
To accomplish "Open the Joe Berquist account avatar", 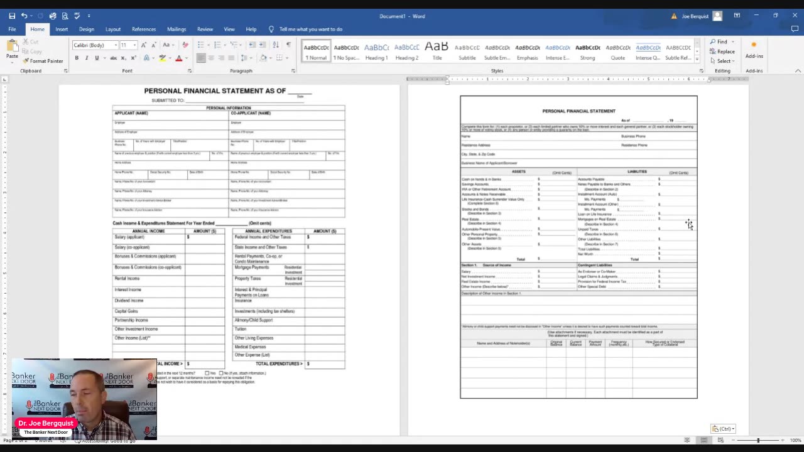I will click(x=717, y=16).
